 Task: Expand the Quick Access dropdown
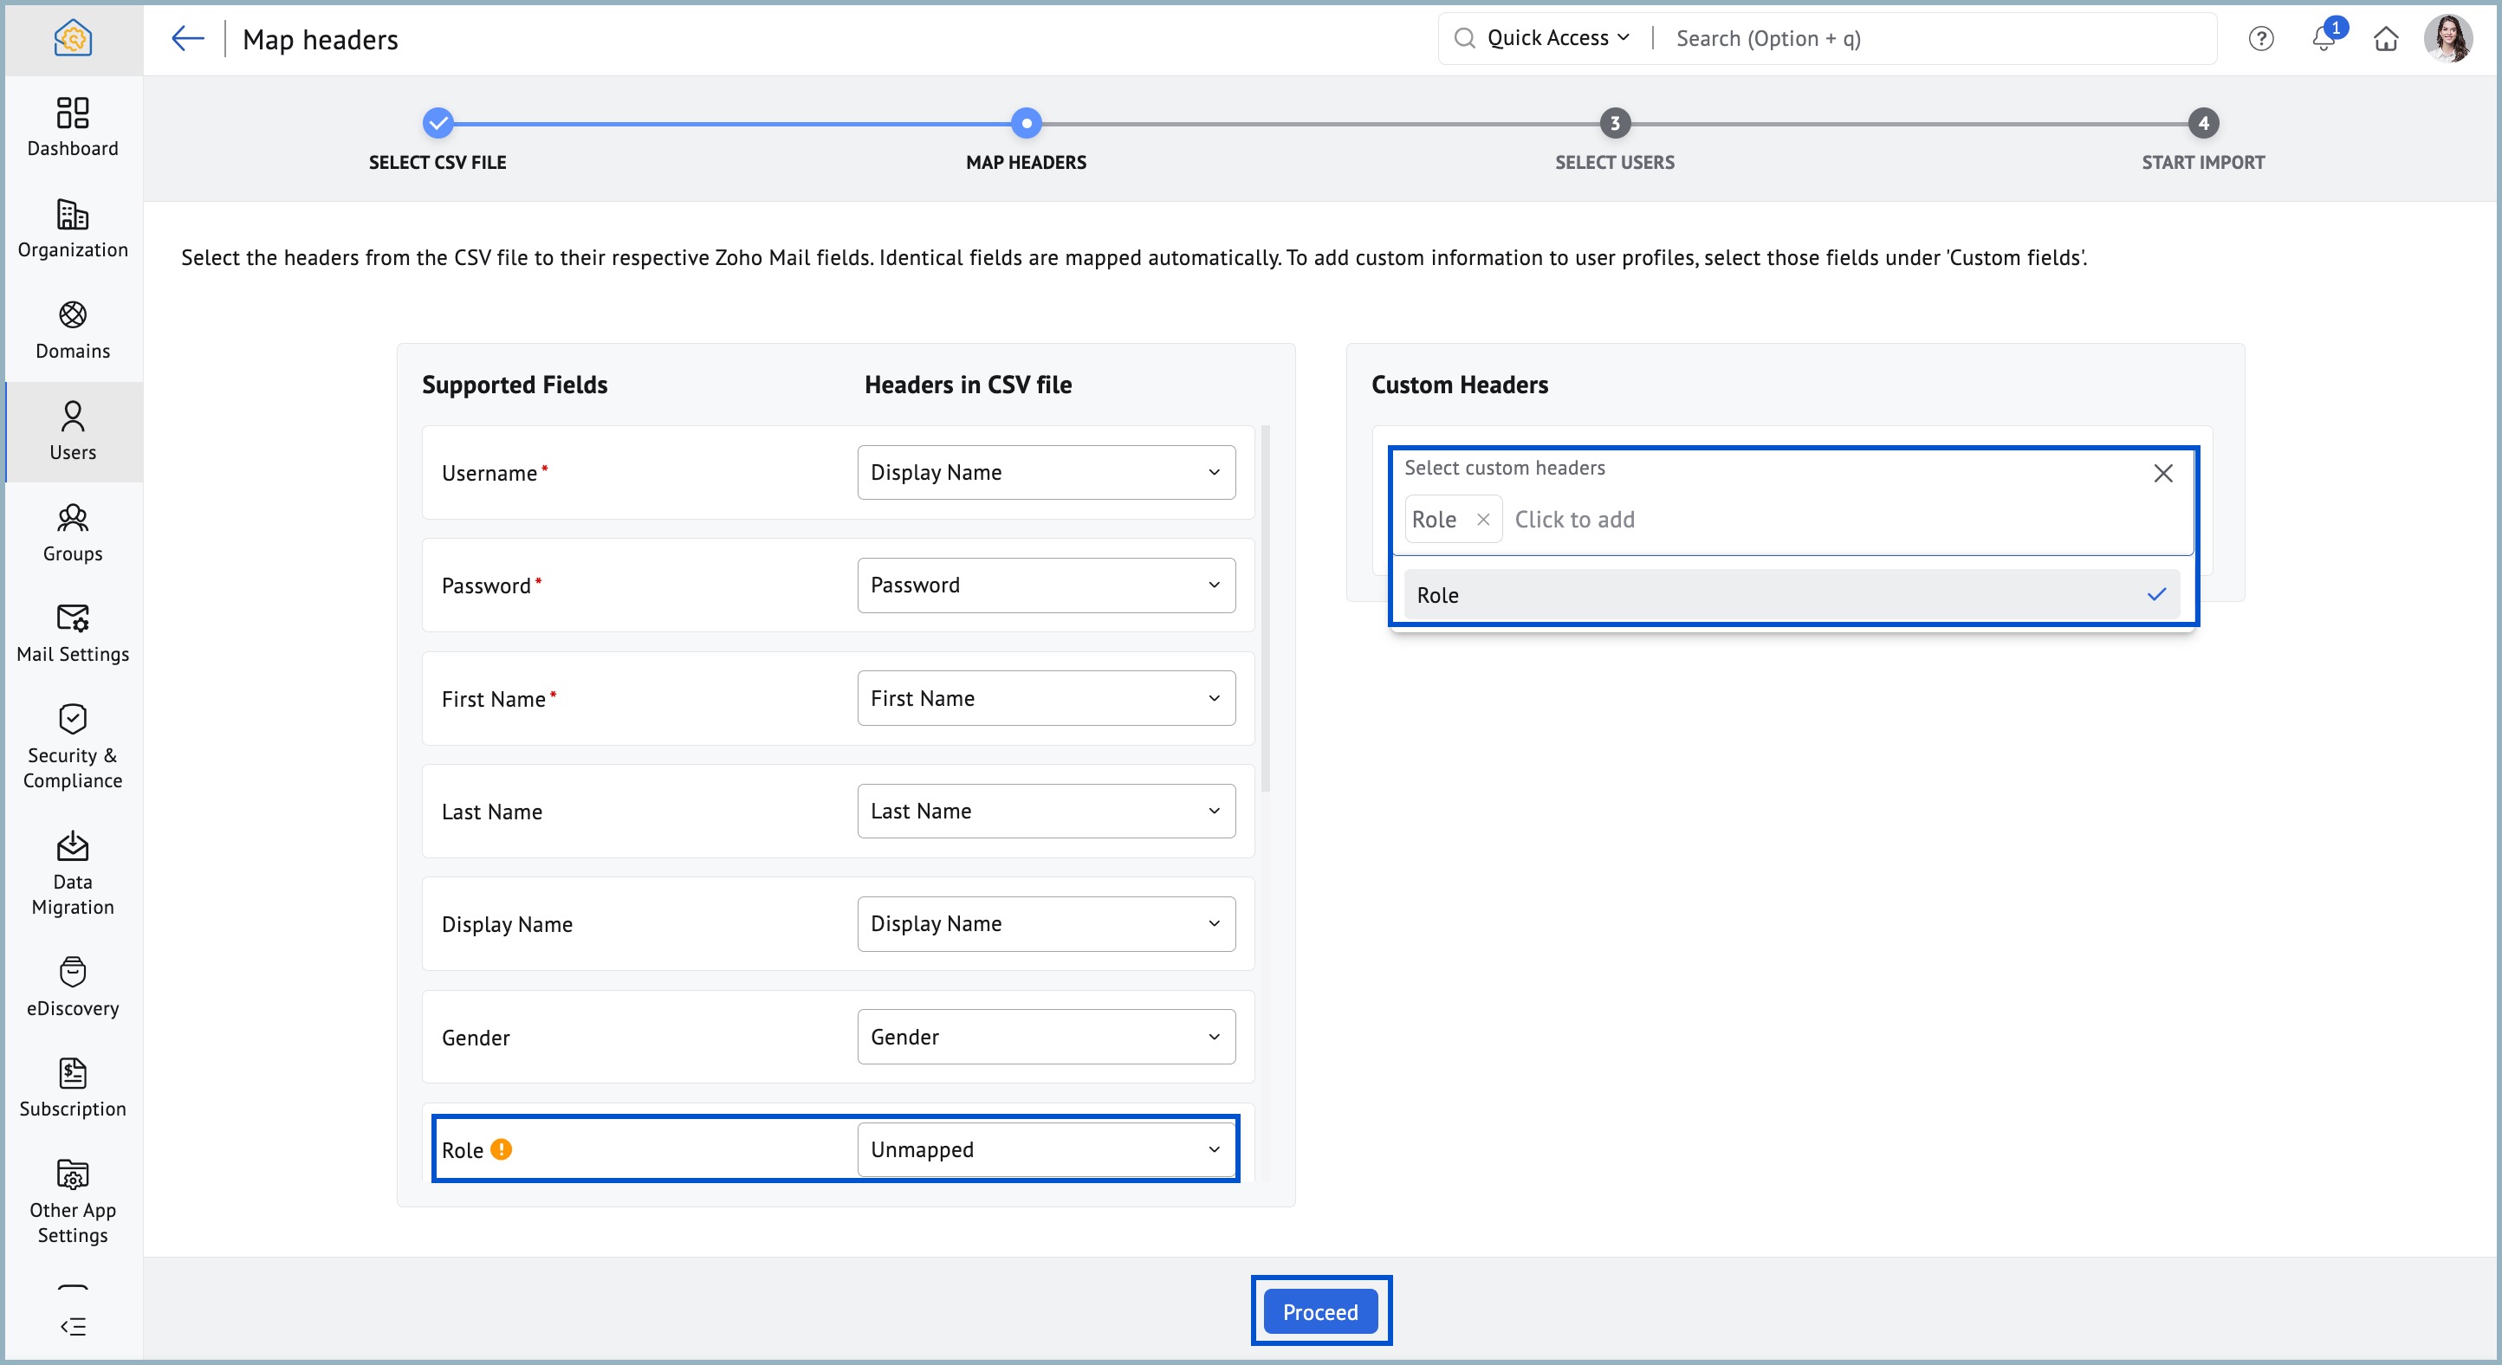point(1557,39)
